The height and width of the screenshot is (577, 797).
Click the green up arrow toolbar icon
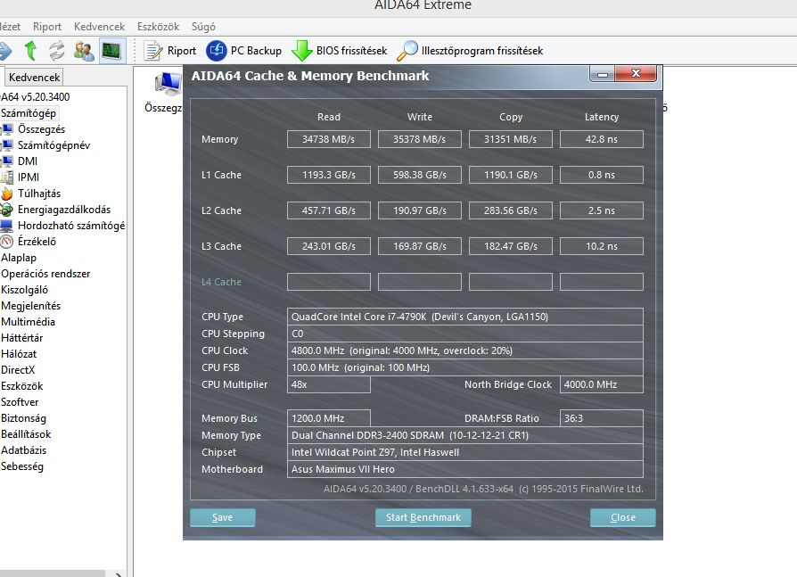30,51
